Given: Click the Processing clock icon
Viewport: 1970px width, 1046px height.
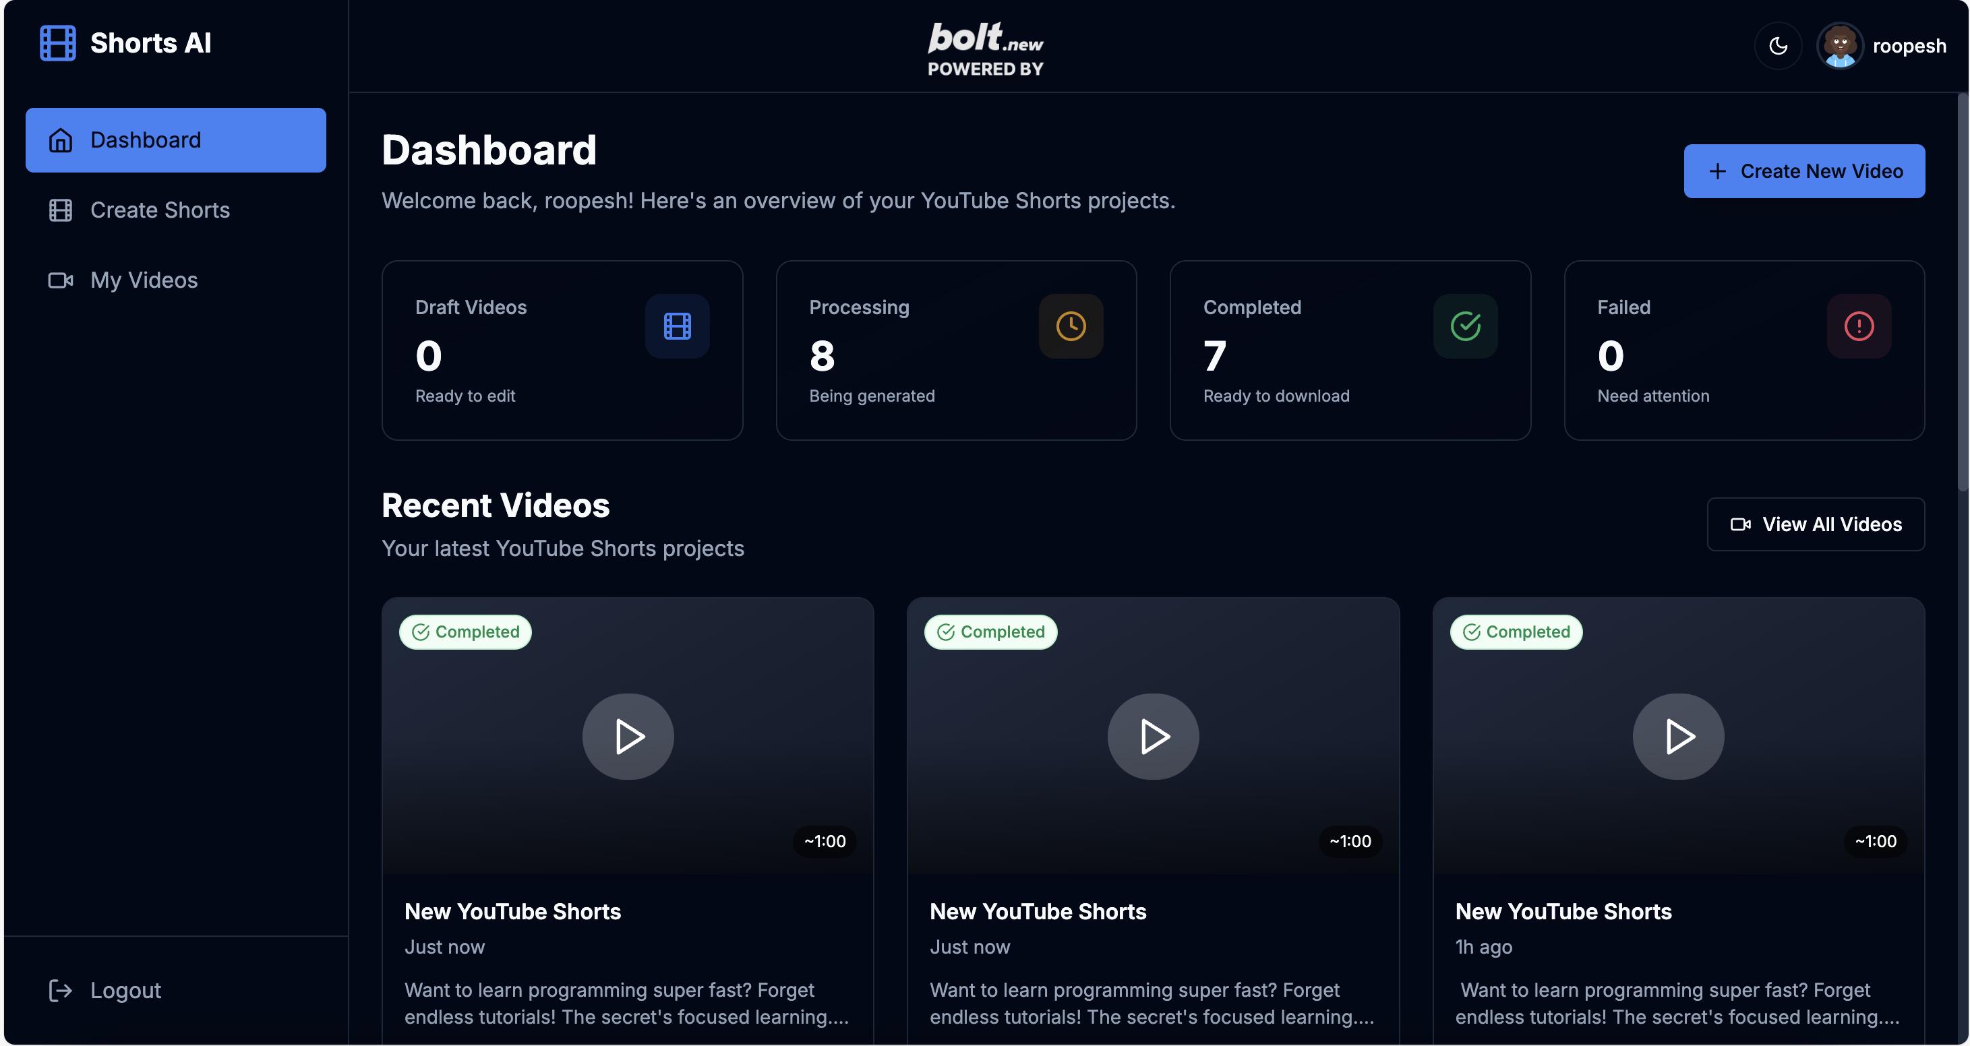Looking at the screenshot, I should pos(1071,326).
